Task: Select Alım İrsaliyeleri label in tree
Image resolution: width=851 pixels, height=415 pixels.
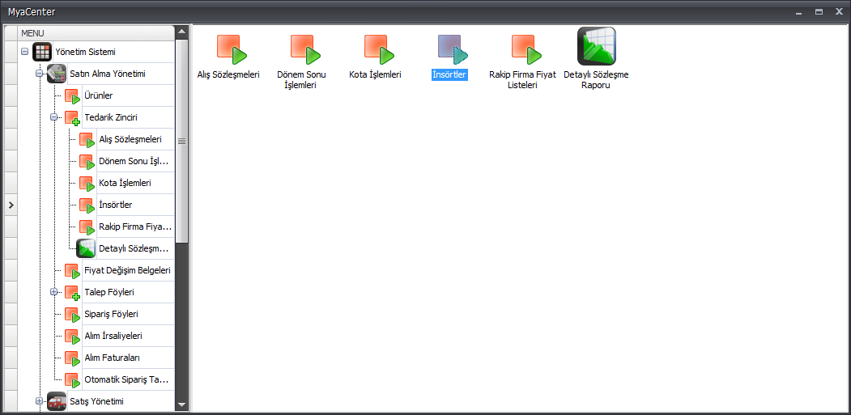Action: (113, 336)
